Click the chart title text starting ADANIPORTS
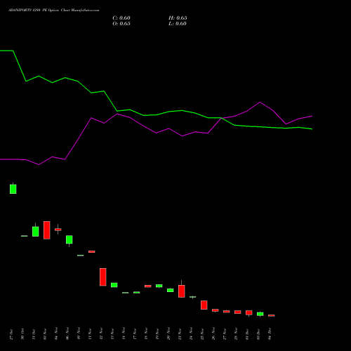The height and width of the screenshot is (351, 351). (x=53, y=11)
